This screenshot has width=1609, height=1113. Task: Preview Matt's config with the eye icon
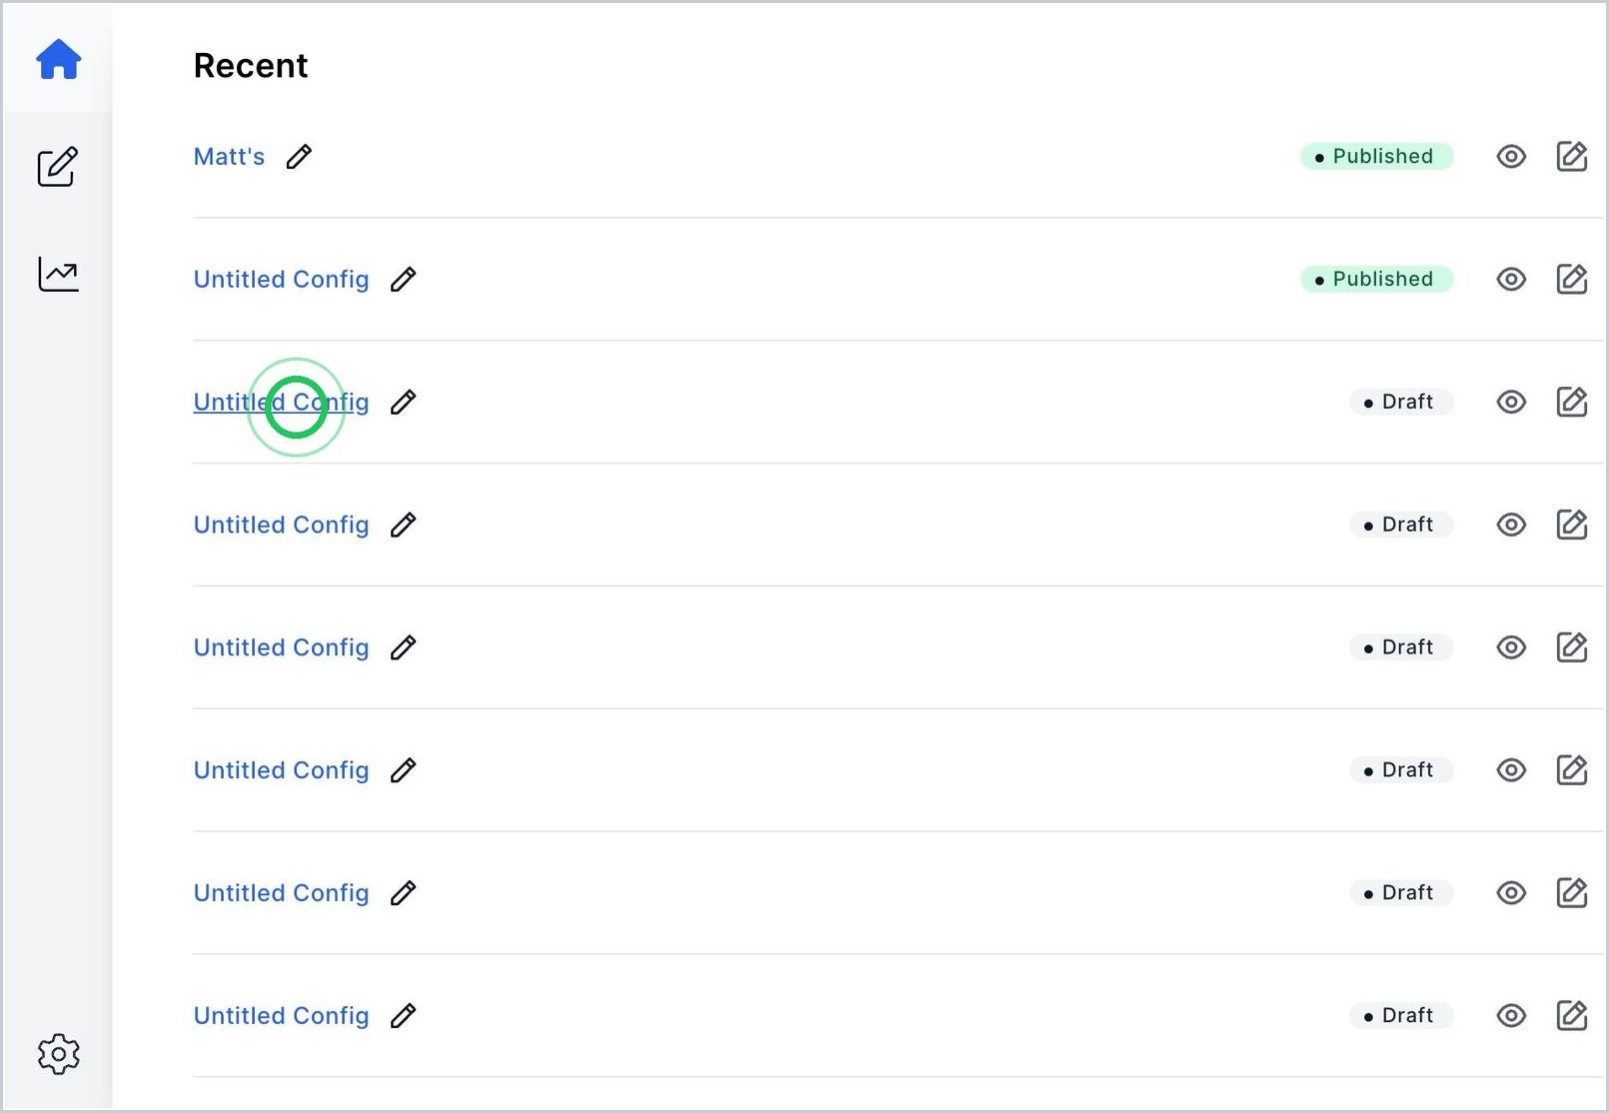1511,157
